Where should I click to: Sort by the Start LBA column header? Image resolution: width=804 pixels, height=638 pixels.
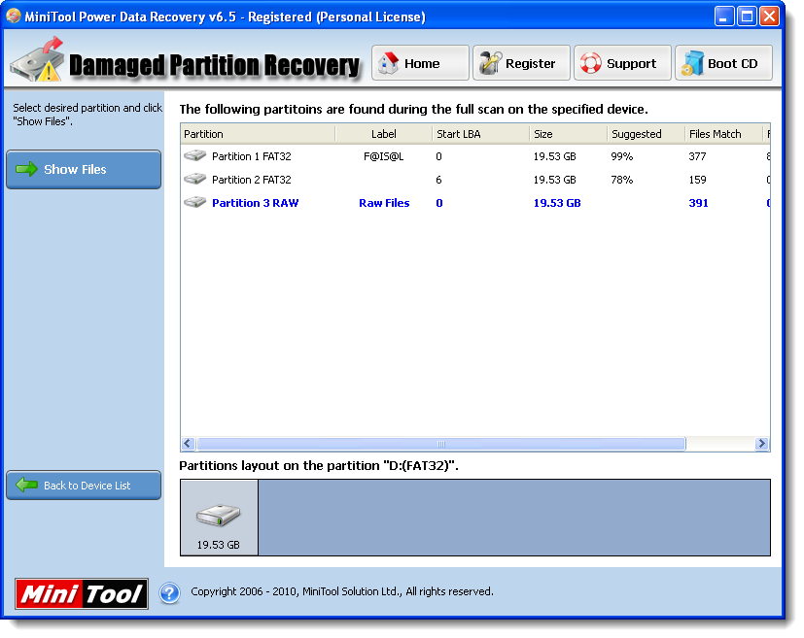click(481, 134)
